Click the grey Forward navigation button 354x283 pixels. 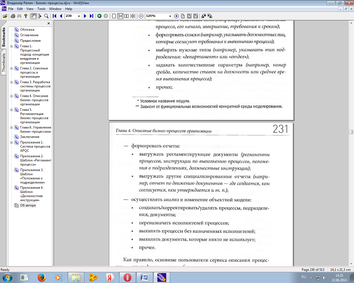click(106, 16)
